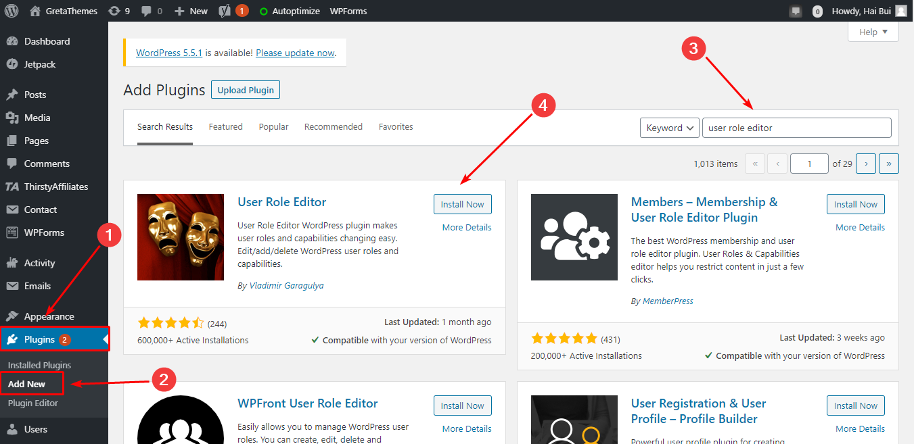Open the User Role Editor title link
914x444 pixels.
282,202
